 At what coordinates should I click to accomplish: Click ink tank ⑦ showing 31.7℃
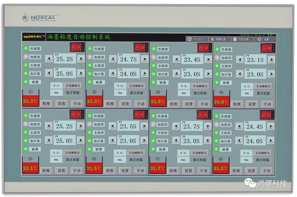pos(158,165)
